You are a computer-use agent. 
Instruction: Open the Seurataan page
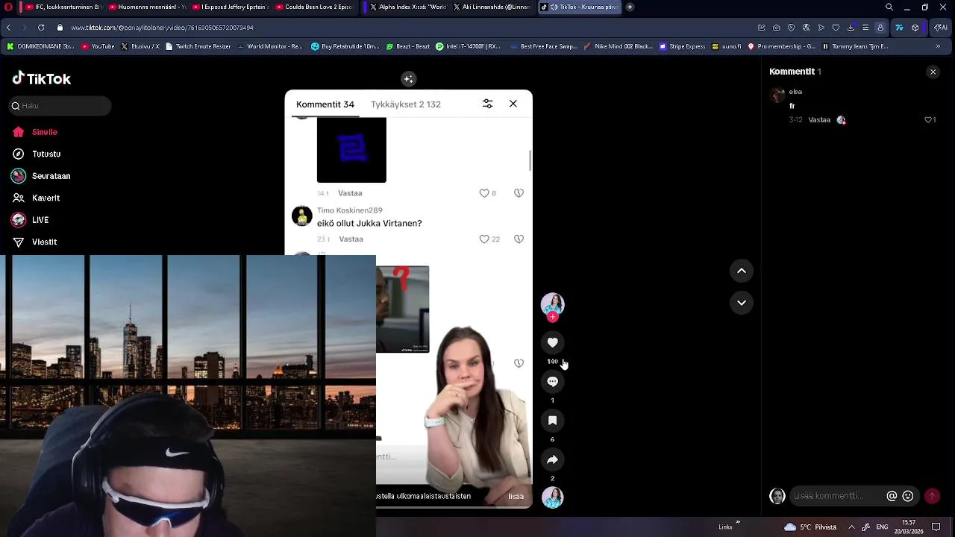click(40, 176)
